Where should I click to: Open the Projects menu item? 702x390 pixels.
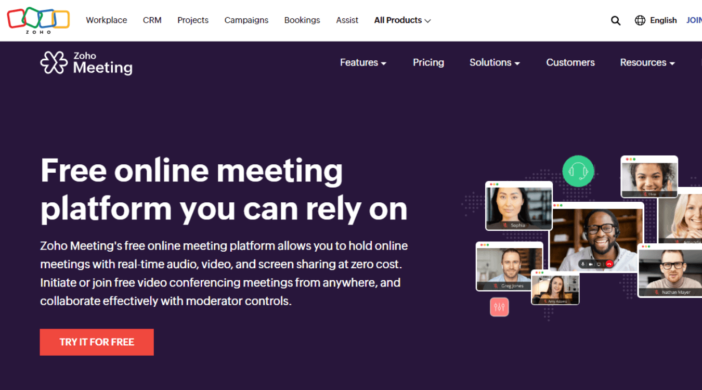coord(193,20)
